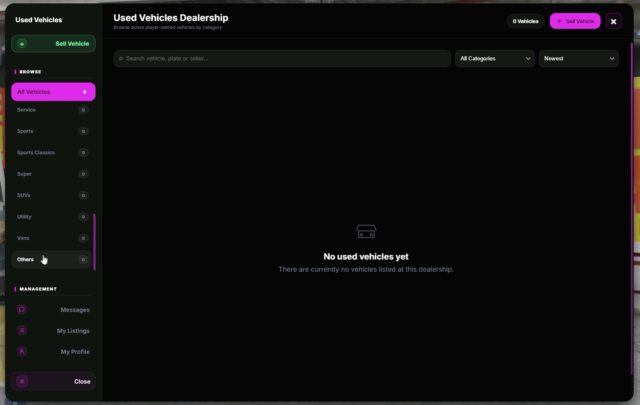Click the My Listings list icon

point(22,330)
